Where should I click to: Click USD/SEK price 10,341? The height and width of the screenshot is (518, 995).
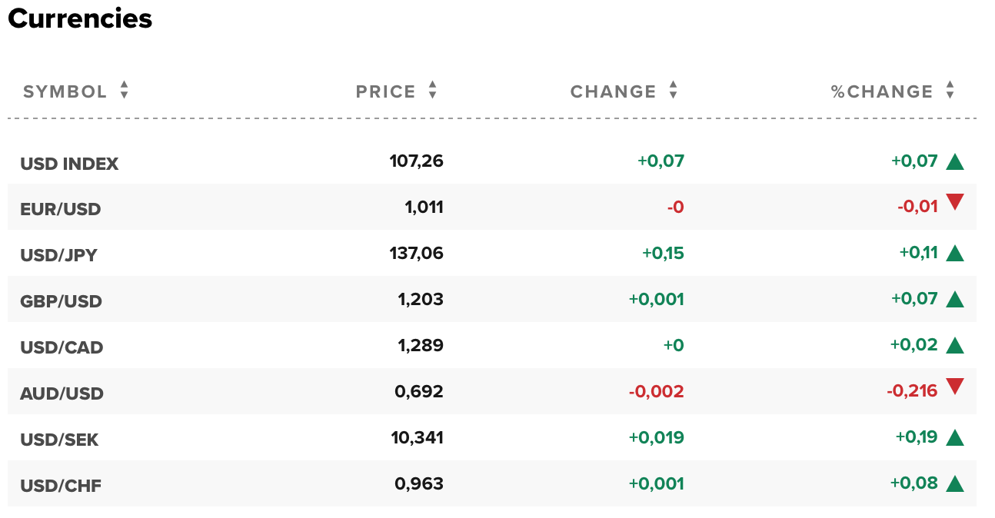tap(418, 438)
